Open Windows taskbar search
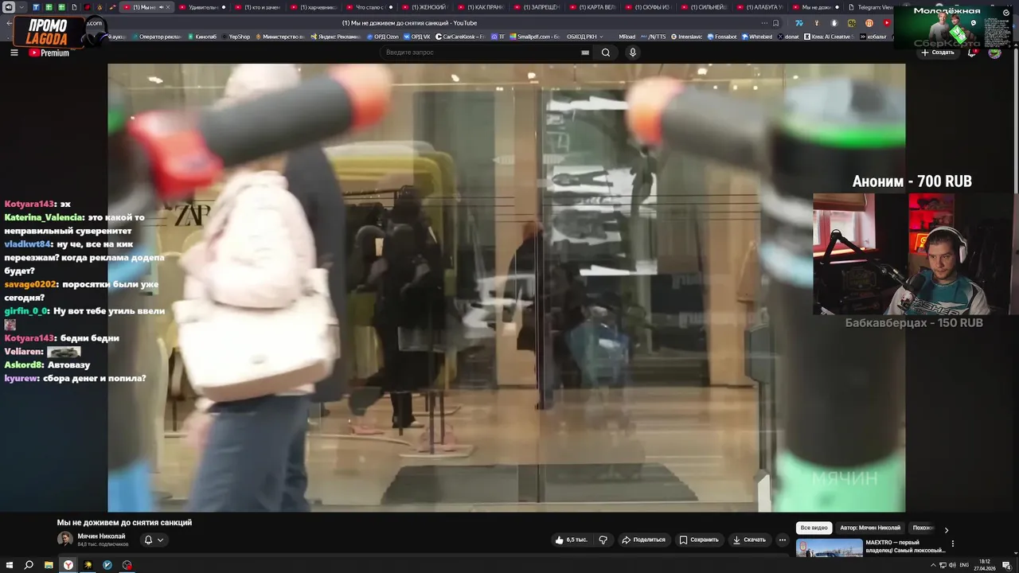The height and width of the screenshot is (573, 1019). click(x=29, y=565)
